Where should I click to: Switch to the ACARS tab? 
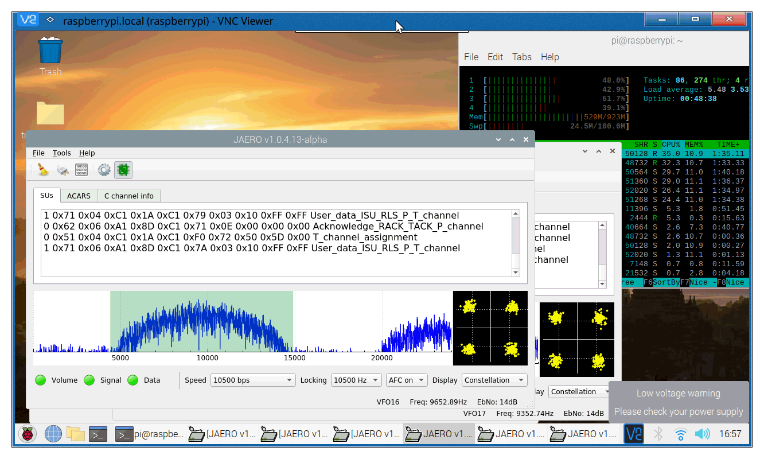[x=79, y=196]
